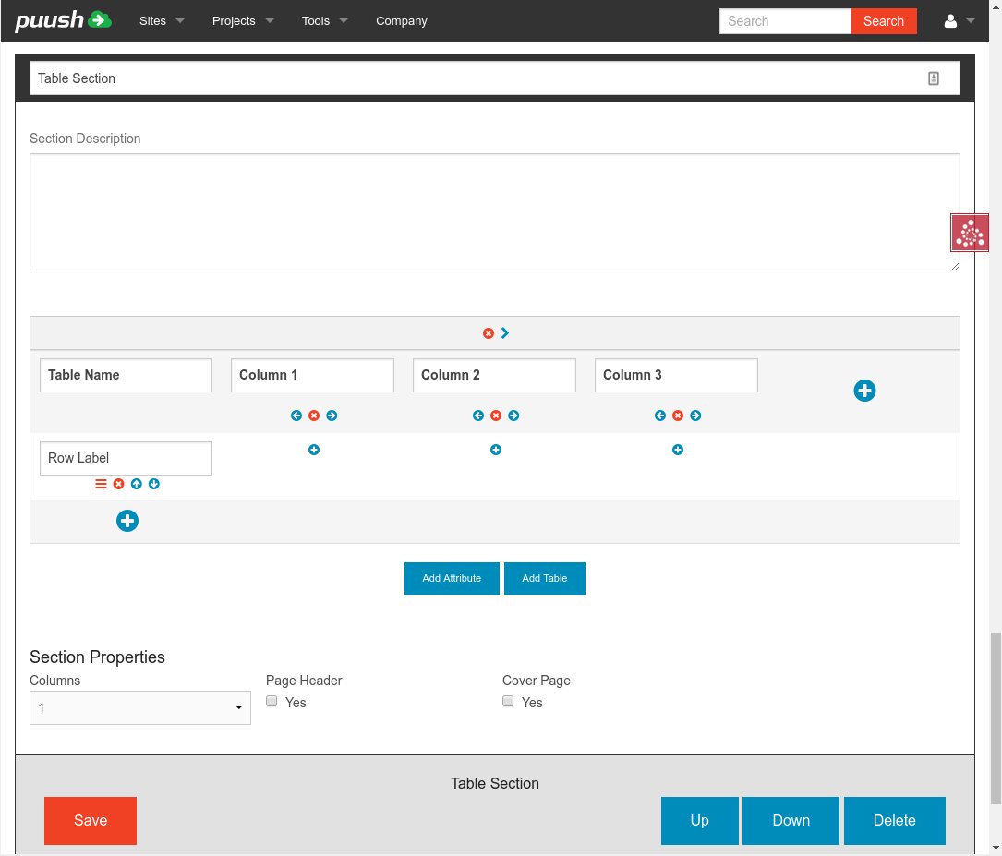Enable the Cover Page checkbox
1002x856 pixels.
click(508, 702)
